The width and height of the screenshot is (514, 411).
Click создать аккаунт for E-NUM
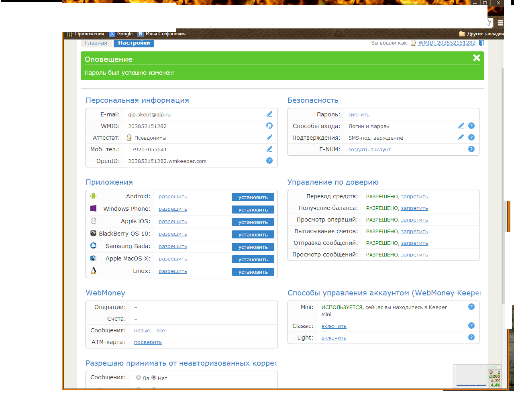tap(370, 150)
